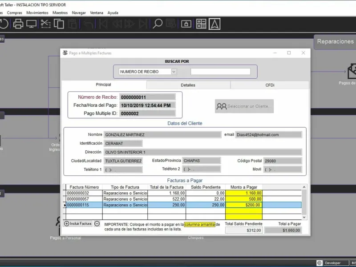This screenshot has height=267, width=356.
Task: Switch to the CFDi tab
Action: coord(270,85)
